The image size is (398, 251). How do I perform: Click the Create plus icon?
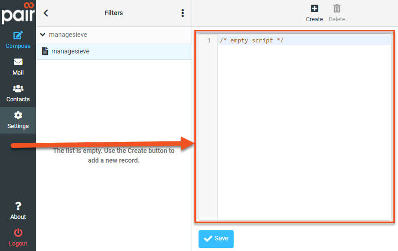[314, 9]
